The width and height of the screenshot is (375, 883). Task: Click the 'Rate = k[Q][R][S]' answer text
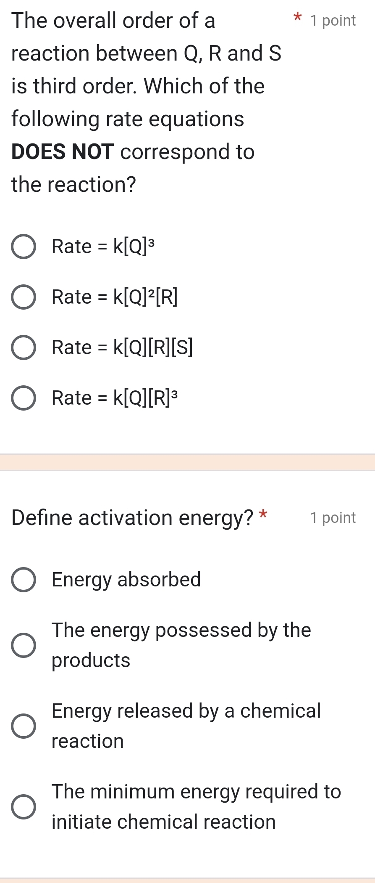tap(122, 347)
